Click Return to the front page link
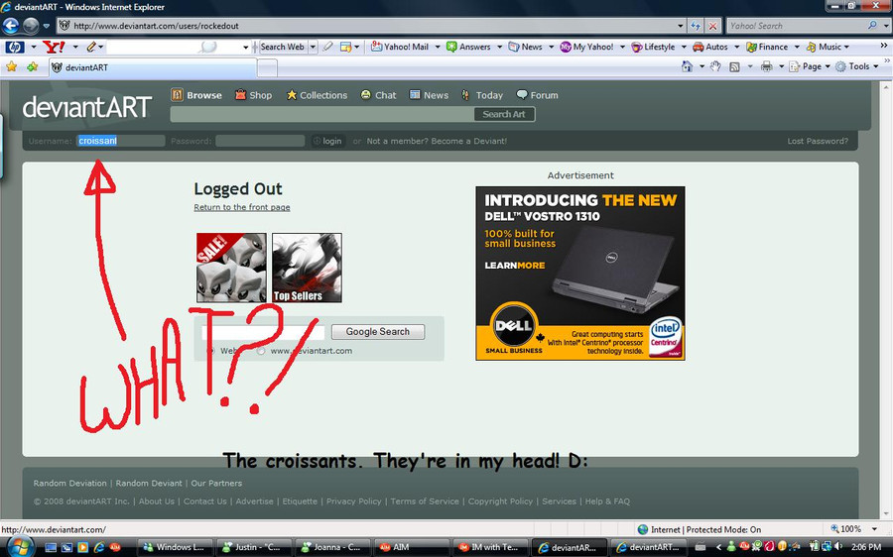Screen dimensions: 893x557 pyautogui.click(x=242, y=207)
